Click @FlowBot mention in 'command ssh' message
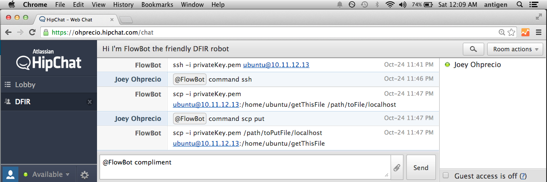The image size is (547, 182). tap(190, 79)
